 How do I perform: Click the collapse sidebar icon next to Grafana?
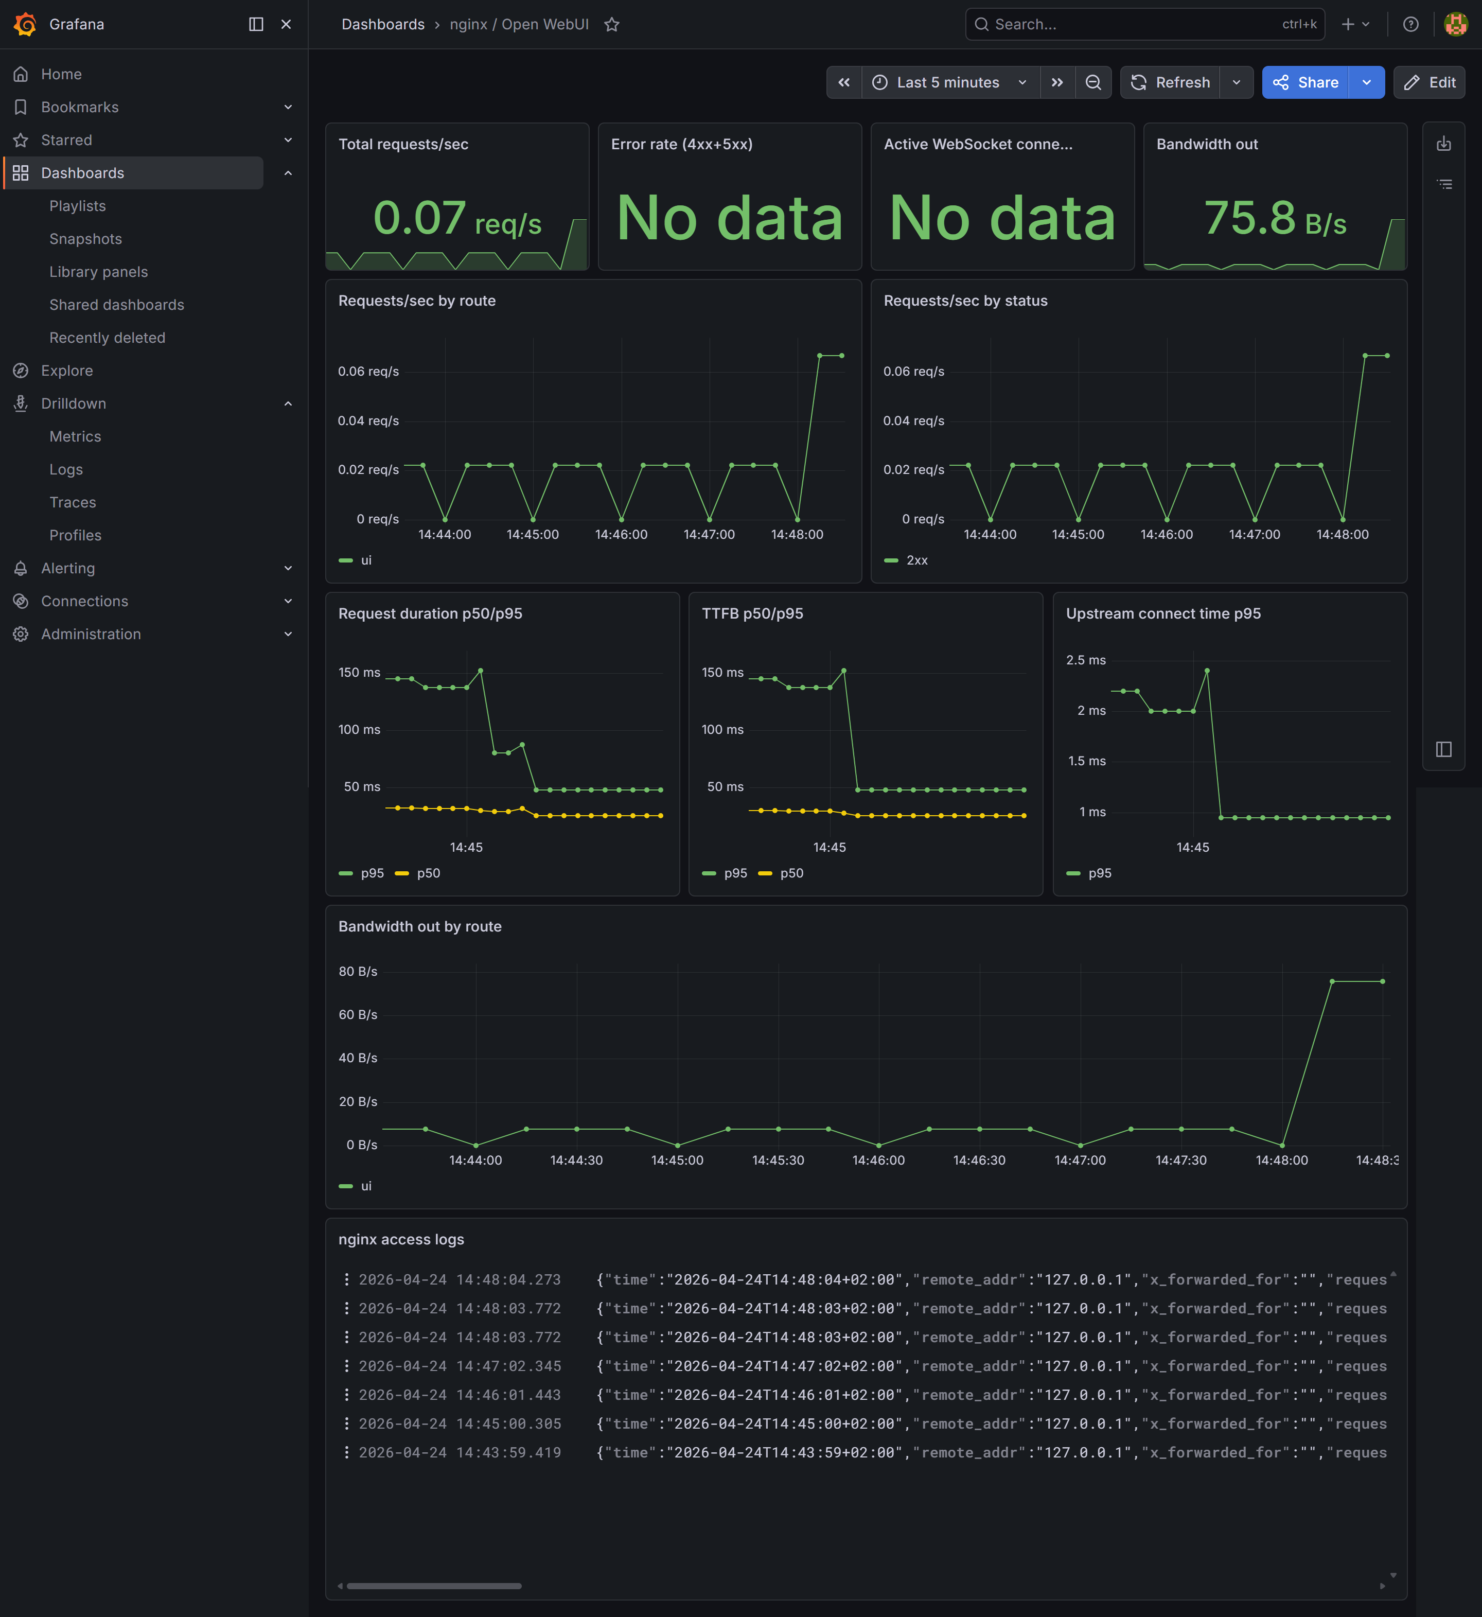pos(255,24)
